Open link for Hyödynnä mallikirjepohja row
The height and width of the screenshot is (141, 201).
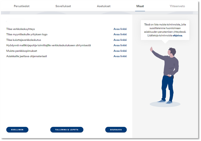coord(120,45)
